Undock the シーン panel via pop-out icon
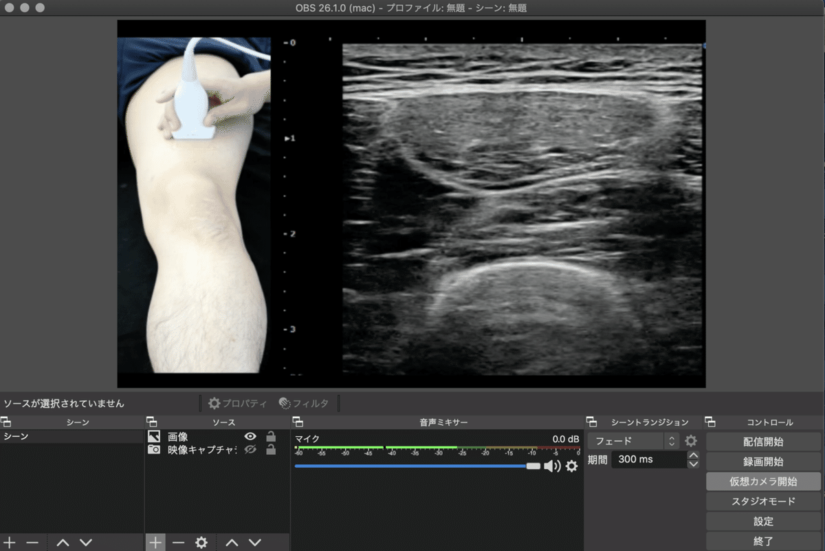Image resolution: width=825 pixels, height=551 pixels. point(5,422)
